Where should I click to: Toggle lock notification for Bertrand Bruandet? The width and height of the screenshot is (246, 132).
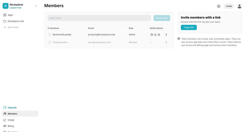159,35
